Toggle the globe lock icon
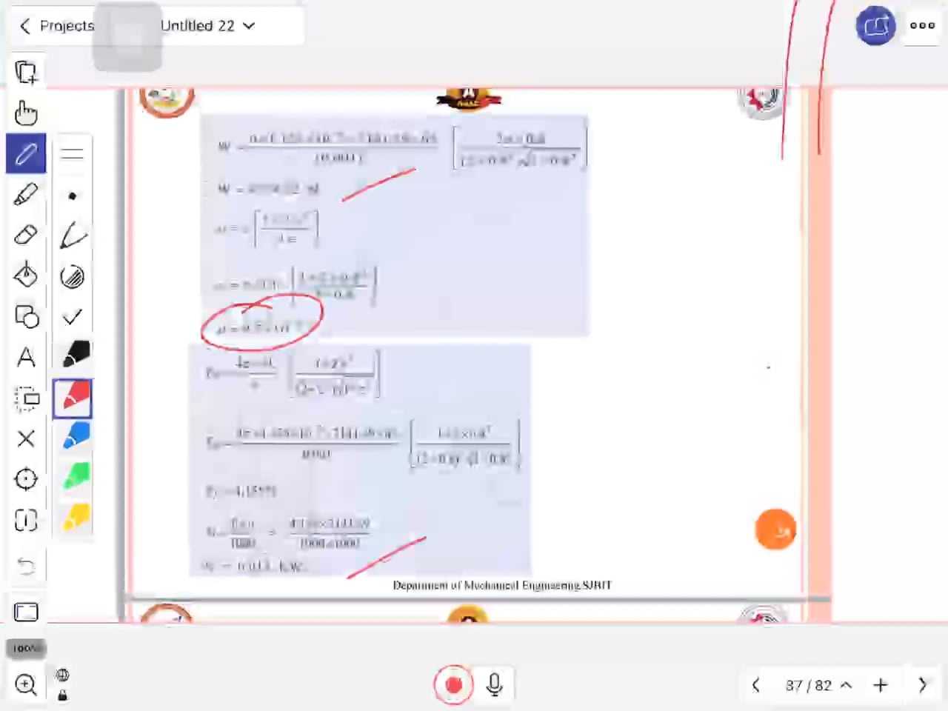 (63, 684)
